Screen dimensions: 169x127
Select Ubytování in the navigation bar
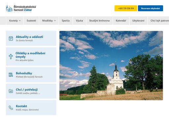coord(138,21)
